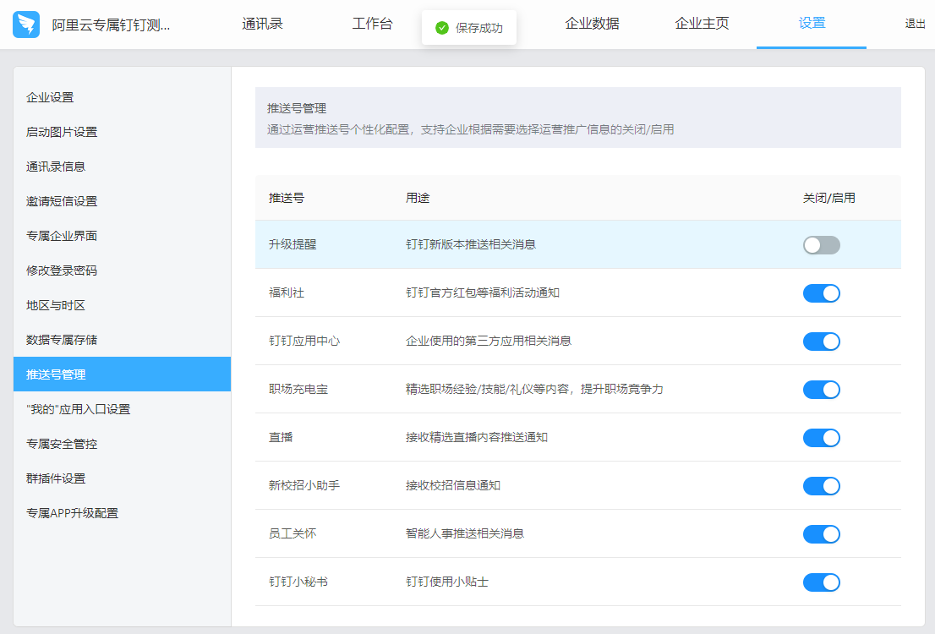The width and height of the screenshot is (935, 634).
Task: Click the DingTalk logo icon
Action: (26, 25)
